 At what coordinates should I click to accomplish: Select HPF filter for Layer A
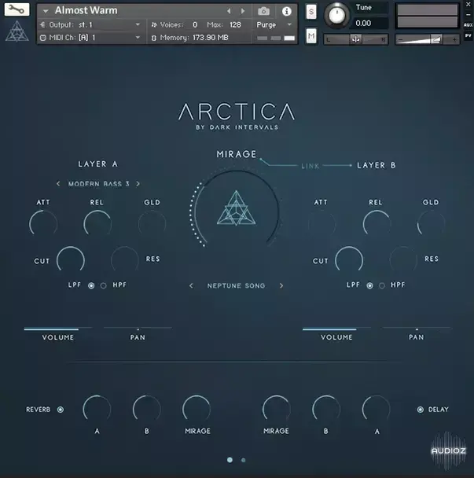point(104,285)
